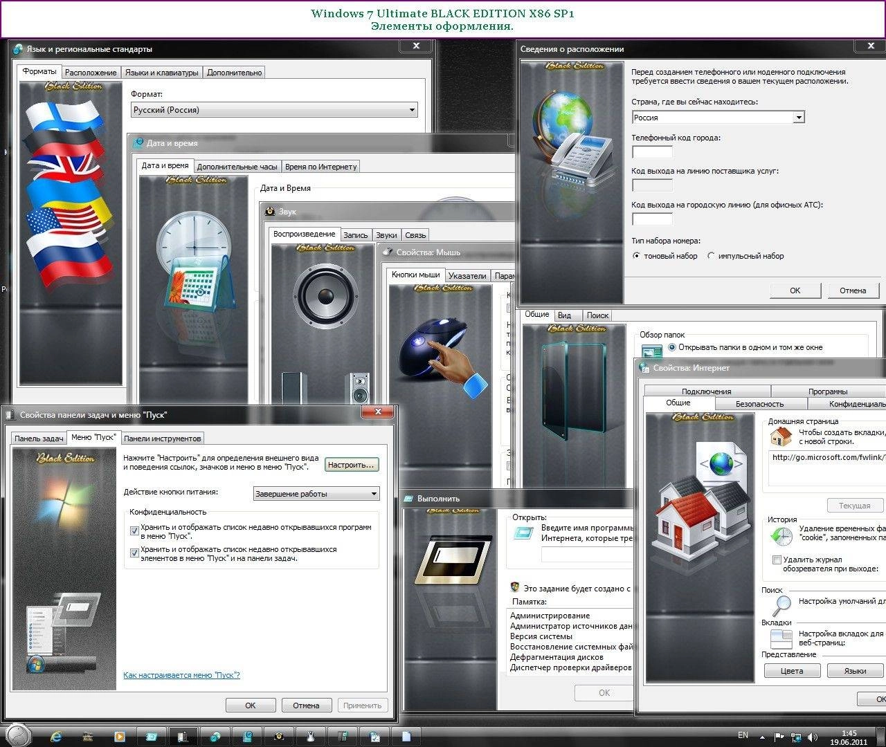Open the Дополнительно tab in regional settings
This screenshot has height=747, width=886.
235,73
